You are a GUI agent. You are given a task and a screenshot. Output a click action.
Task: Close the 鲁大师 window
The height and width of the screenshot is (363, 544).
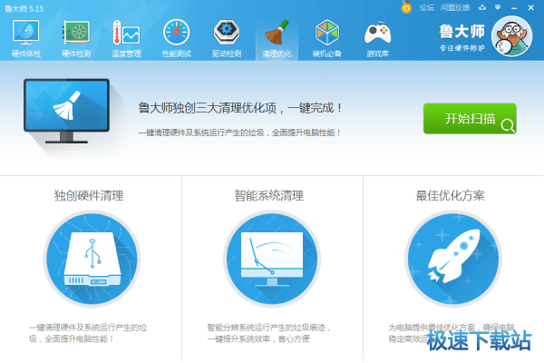530,7
